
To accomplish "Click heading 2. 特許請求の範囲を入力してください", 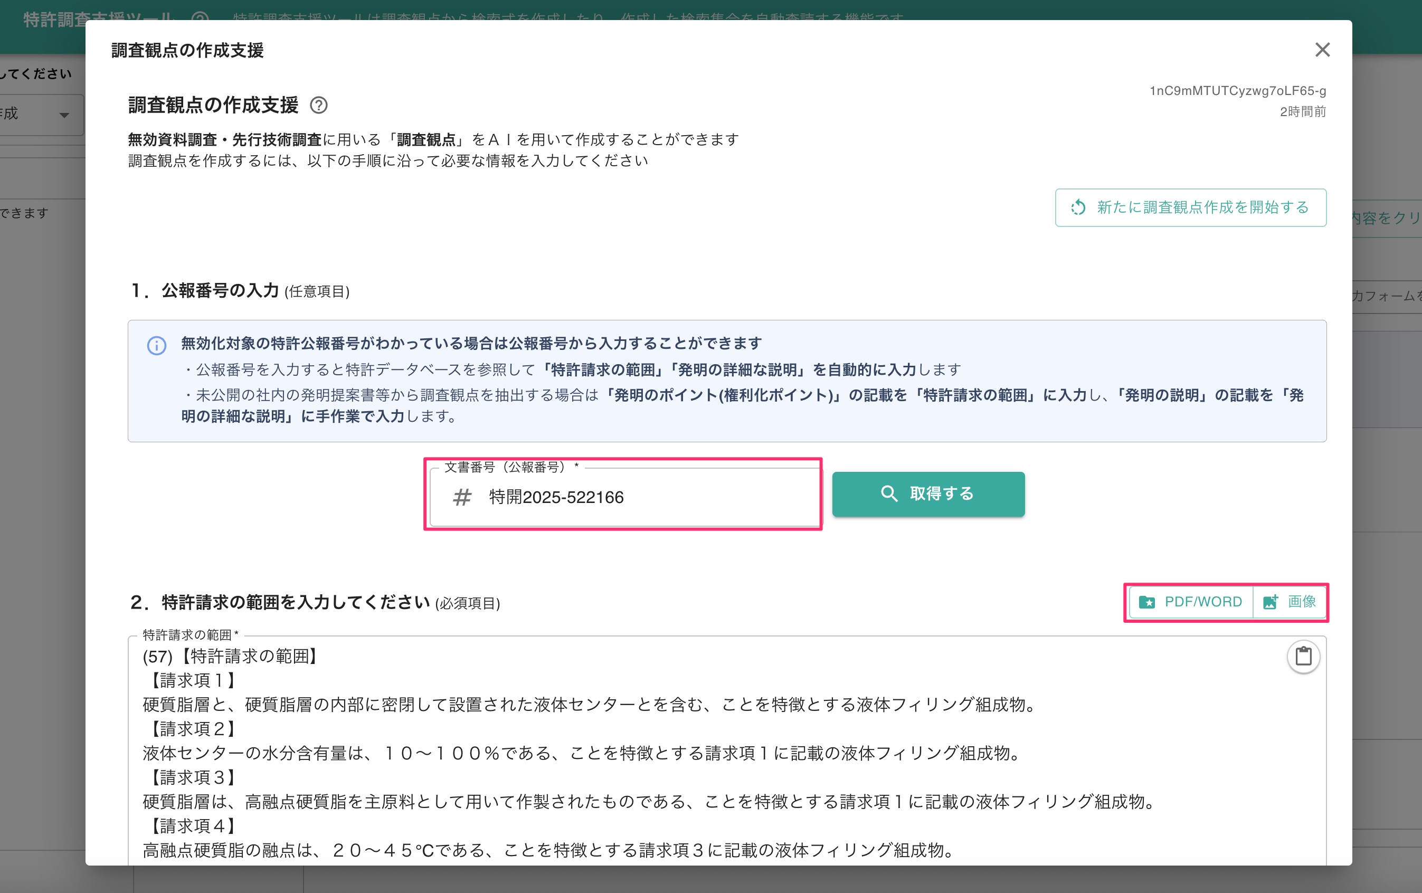I will pyautogui.click(x=280, y=602).
